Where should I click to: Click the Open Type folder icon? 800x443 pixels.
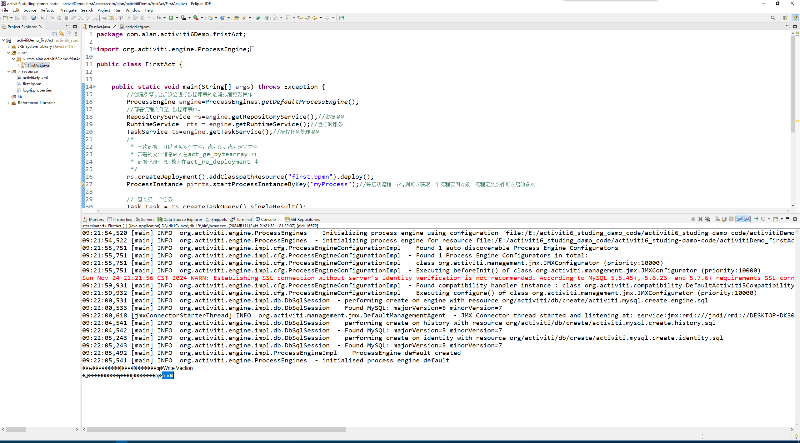[236, 18]
